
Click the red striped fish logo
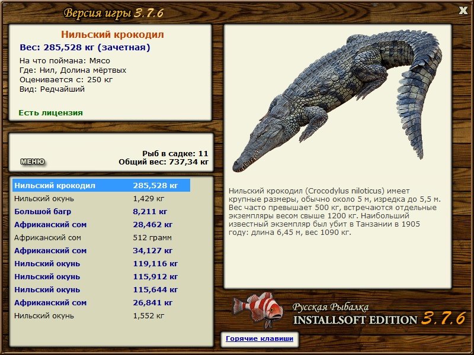[x=258, y=310]
